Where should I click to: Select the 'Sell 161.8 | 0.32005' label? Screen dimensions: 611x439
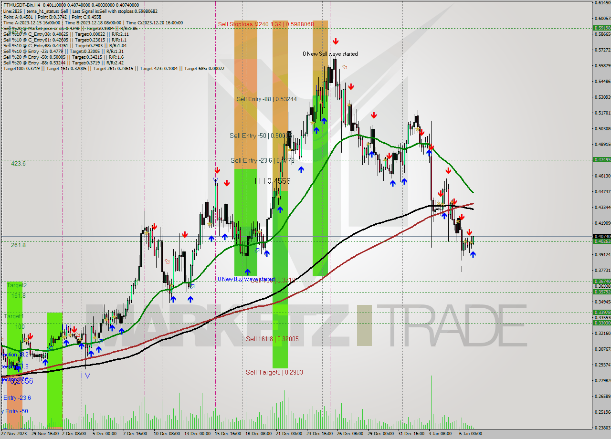click(272, 339)
